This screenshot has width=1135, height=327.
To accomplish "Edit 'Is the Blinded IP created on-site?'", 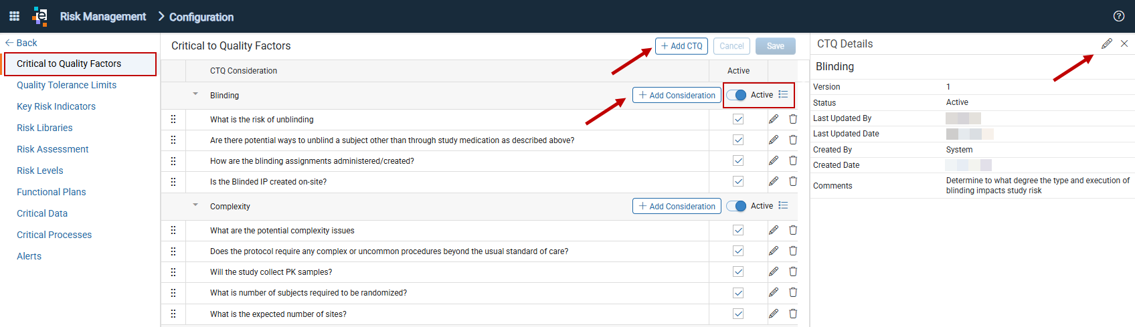I will 774,181.
